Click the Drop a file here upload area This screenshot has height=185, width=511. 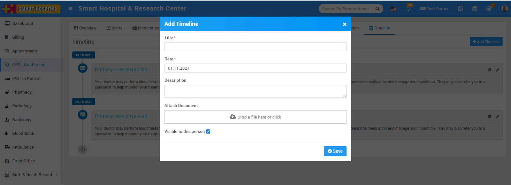tap(255, 117)
